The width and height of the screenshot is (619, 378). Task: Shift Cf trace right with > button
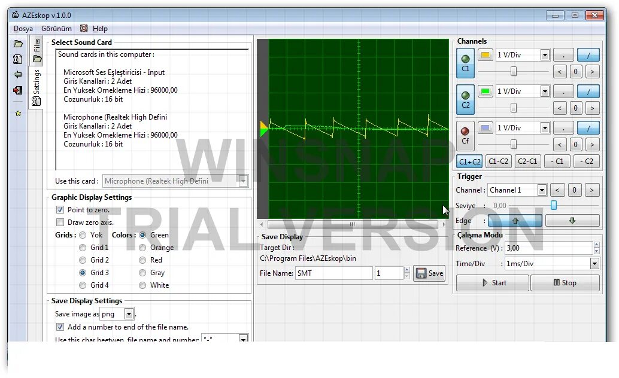[591, 144]
